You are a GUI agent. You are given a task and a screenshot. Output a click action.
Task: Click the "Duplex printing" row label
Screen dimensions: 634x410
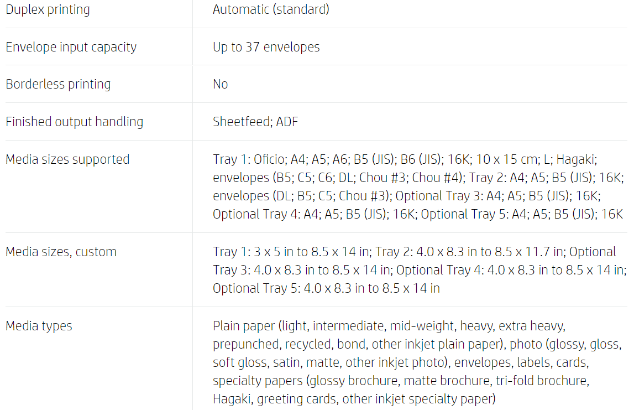coord(48,9)
